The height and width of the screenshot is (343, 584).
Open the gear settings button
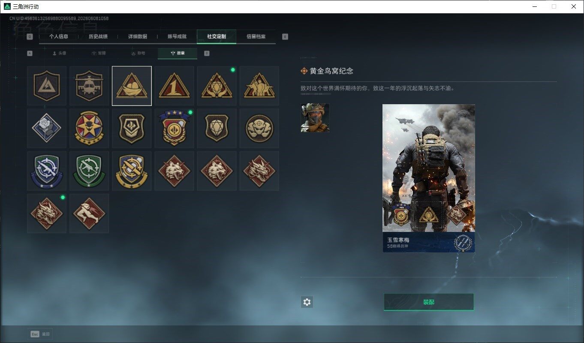point(307,302)
